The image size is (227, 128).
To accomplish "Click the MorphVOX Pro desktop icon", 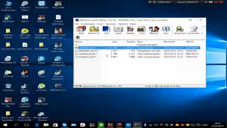I will (x=8, y=102).
